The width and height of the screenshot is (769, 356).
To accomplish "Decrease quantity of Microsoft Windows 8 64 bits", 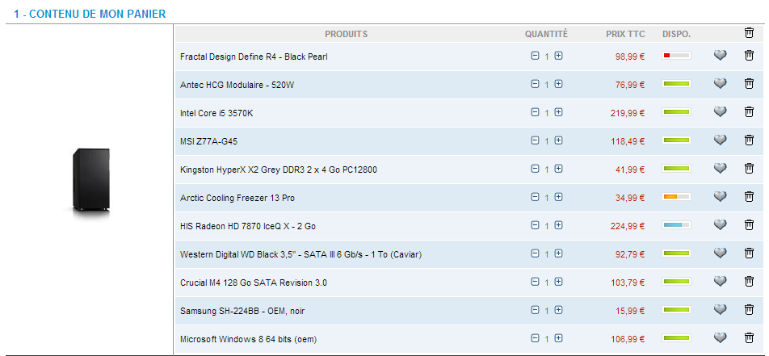I will (x=535, y=339).
